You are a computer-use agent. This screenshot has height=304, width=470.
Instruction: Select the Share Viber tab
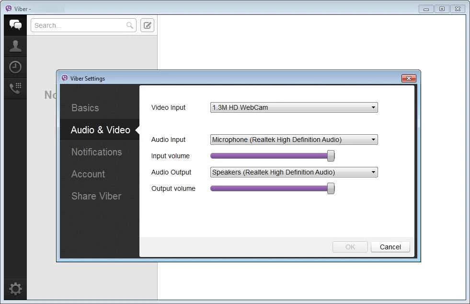(x=96, y=196)
